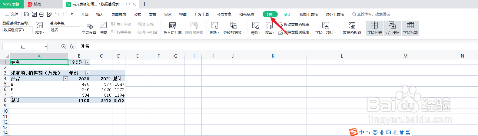The image size is (478, 136).
Task: Toggle the +/- 按钮 display
Action: [x=392, y=28]
